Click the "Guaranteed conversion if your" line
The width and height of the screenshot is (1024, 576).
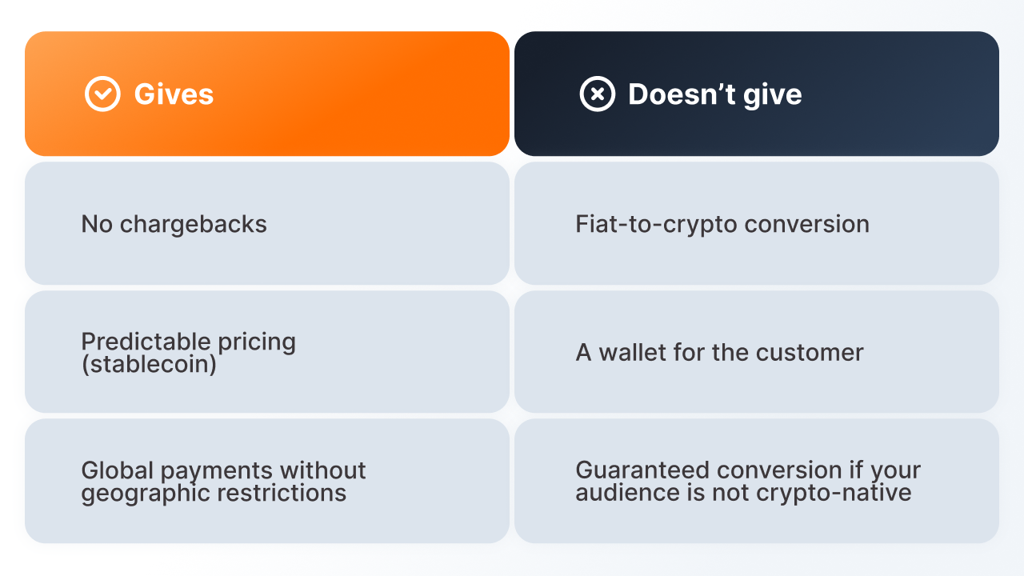pos(748,470)
